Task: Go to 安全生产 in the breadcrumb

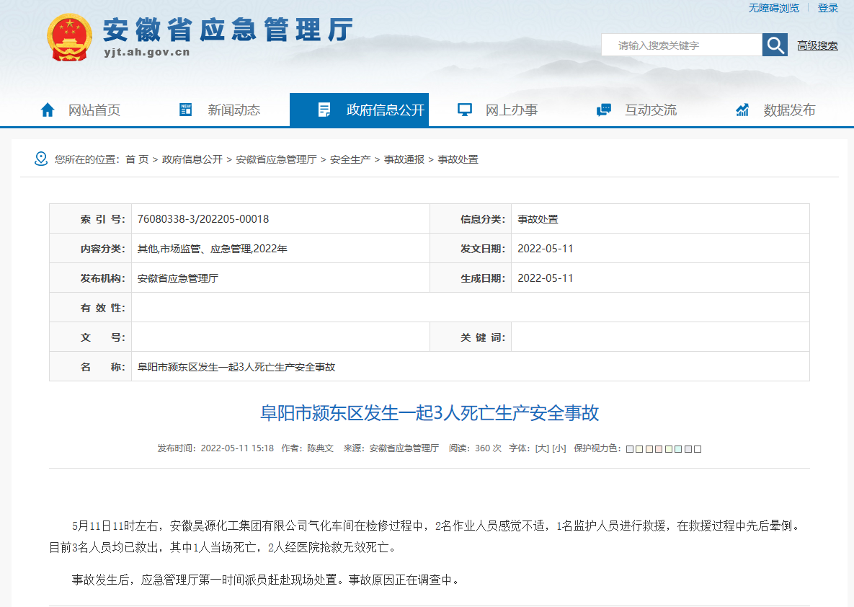Action: tap(350, 159)
